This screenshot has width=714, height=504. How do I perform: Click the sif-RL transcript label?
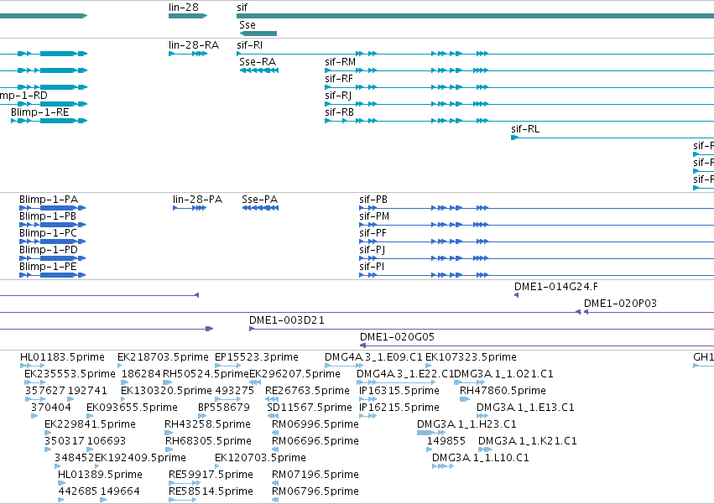[x=525, y=129]
